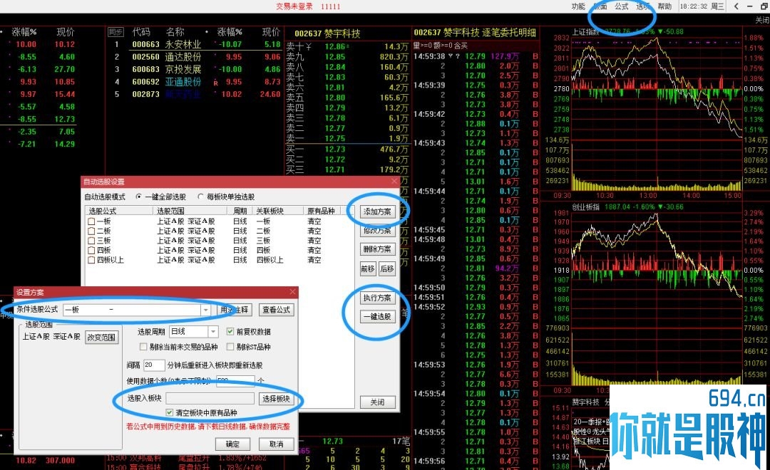Viewport: 770px width, 470px height.
Task: Click the 同步 button above the stock list
Action: pos(115,32)
